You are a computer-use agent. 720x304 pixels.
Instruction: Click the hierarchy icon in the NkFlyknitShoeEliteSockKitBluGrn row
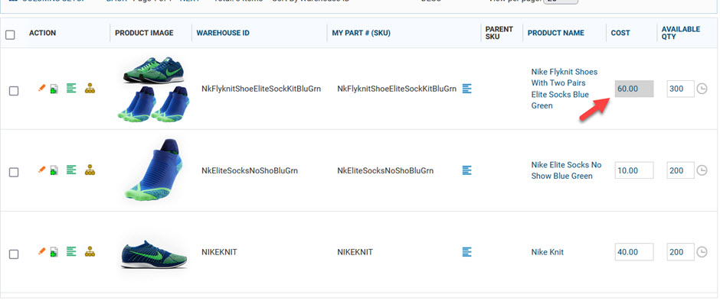pos(90,89)
